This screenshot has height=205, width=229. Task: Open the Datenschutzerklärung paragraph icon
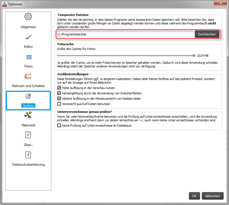28,155
